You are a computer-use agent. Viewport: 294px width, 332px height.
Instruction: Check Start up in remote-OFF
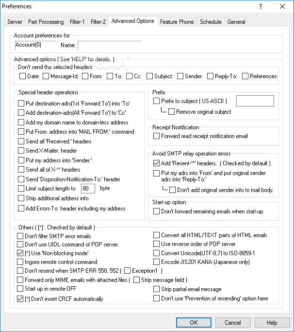20,289
